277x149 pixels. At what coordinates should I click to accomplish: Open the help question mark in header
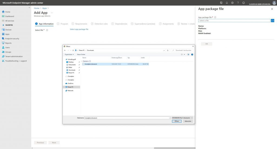[x=238, y=3]
